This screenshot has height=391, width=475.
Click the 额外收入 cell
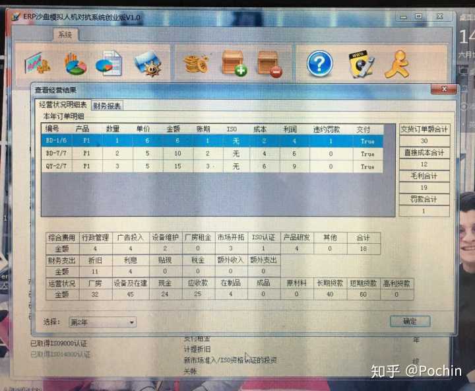231,260
